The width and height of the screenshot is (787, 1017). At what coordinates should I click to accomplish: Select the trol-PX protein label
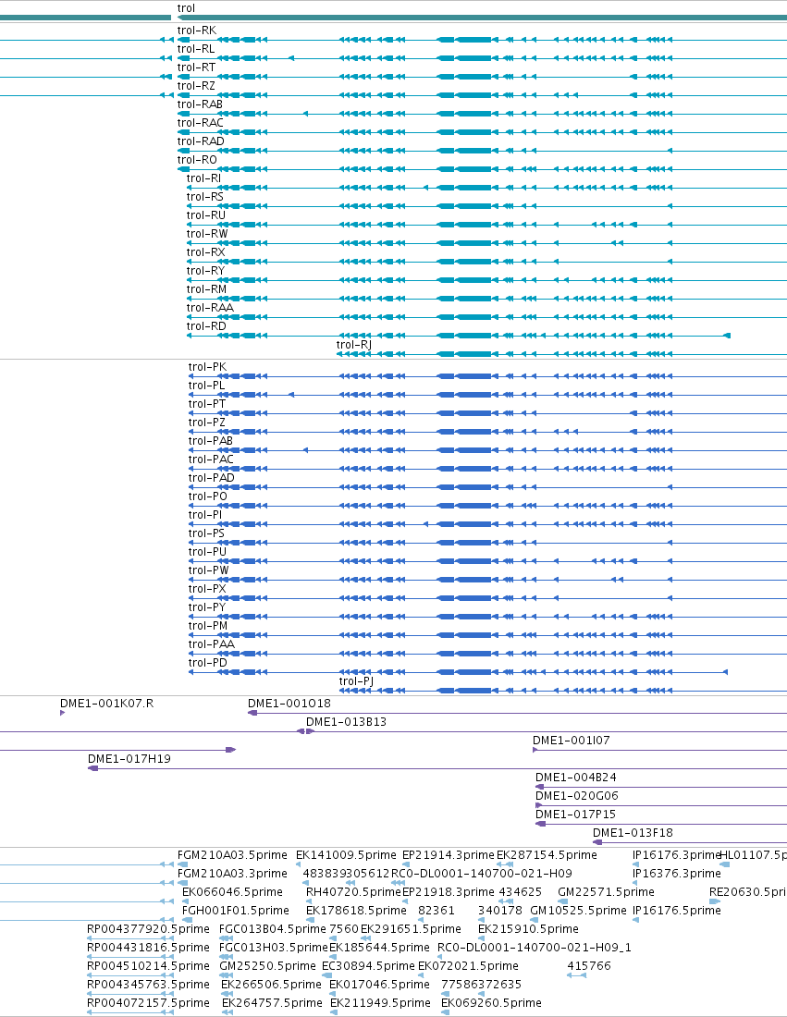208,589
